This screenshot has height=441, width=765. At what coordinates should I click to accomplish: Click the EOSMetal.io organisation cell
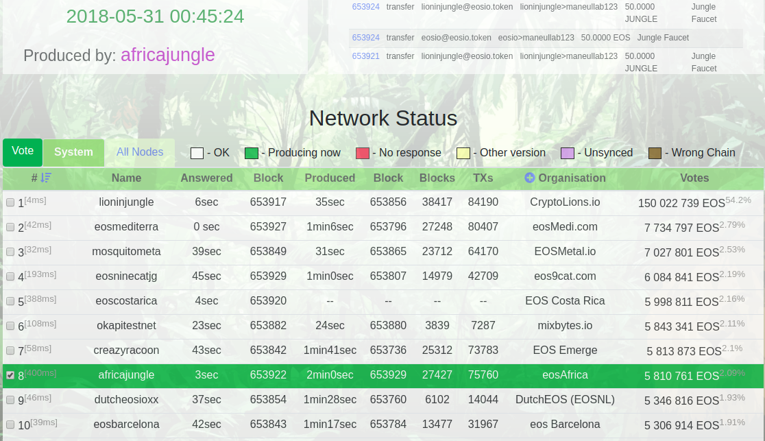click(565, 252)
